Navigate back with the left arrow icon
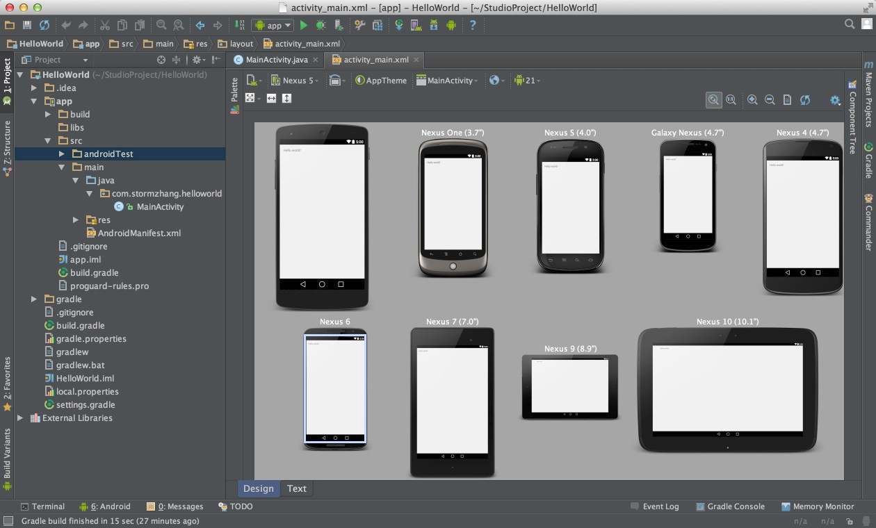This screenshot has height=528, width=876. coord(200,25)
